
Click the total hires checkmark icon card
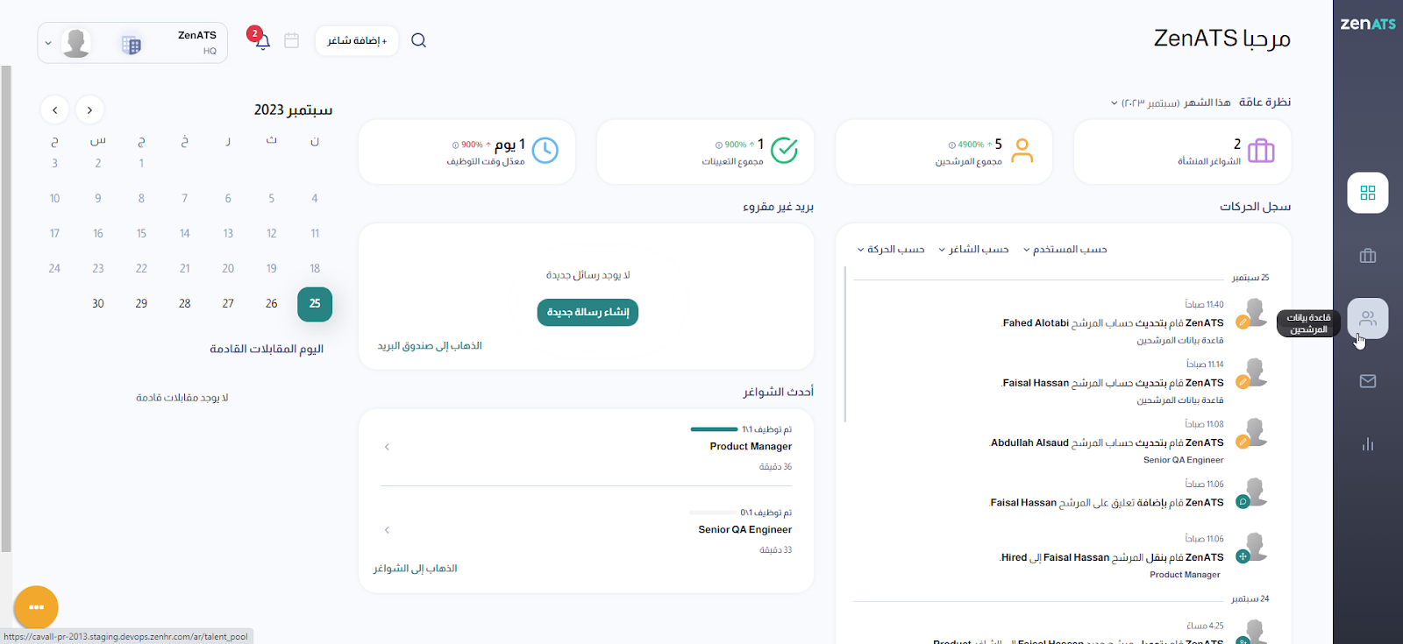click(x=784, y=151)
